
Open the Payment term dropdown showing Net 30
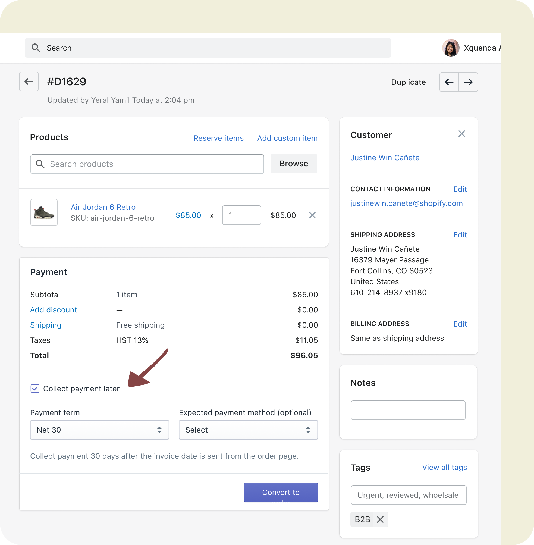coord(99,430)
